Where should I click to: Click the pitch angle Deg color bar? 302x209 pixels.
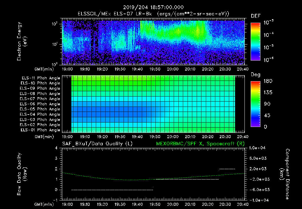(255, 104)
